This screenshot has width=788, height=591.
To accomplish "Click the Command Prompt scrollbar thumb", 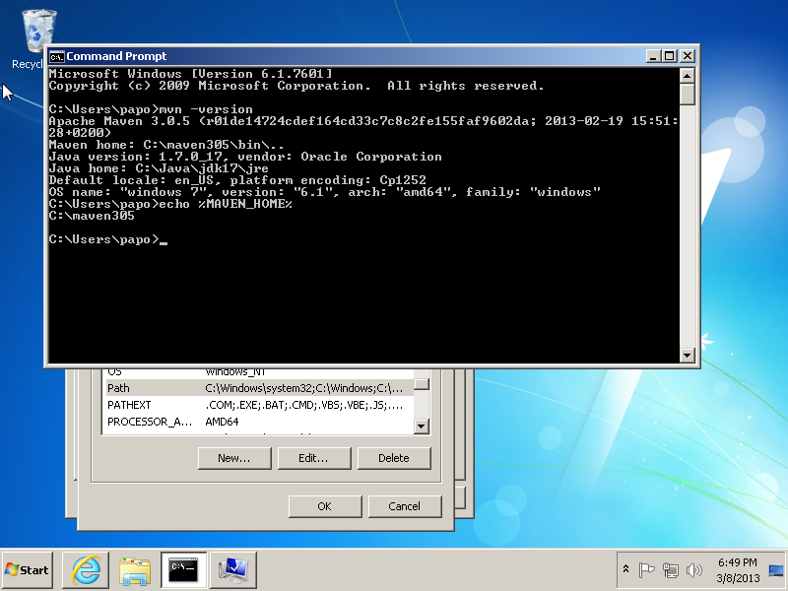I will pyautogui.click(x=687, y=94).
